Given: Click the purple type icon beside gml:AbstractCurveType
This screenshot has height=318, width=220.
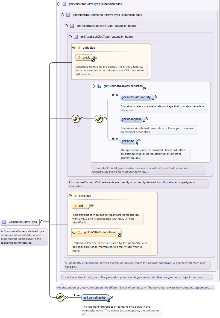Looking at the screenshot, I should (x=64, y=4).
